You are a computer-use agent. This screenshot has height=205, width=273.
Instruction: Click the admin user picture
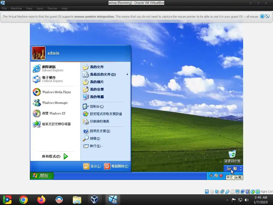pos(39,53)
